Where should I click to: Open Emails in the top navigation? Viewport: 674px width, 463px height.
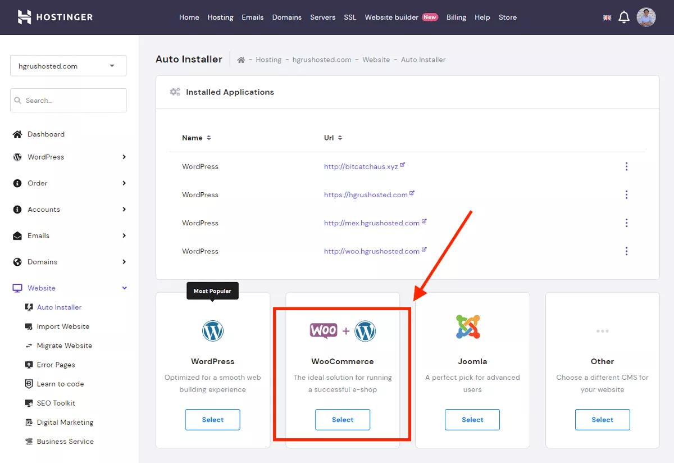[x=253, y=17]
